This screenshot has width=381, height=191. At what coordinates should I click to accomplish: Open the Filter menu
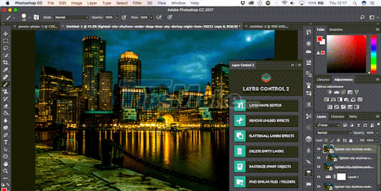click(137, 3)
